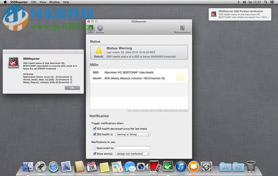
Task: Toggle the 'Show alert(s)' checkbox
Action: [95, 153]
